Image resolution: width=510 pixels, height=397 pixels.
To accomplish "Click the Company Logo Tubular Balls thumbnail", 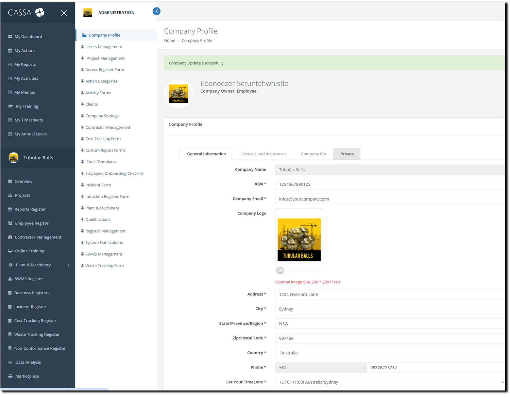I will point(299,240).
